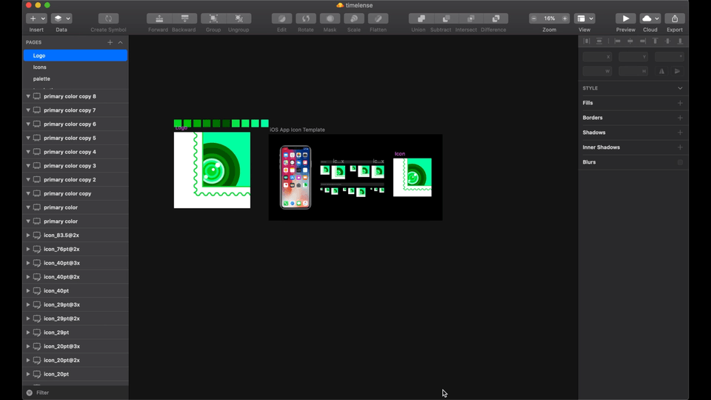The width and height of the screenshot is (711, 400).
Task: Apply the Subtract boolean operation
Action: tap(446, 19)
